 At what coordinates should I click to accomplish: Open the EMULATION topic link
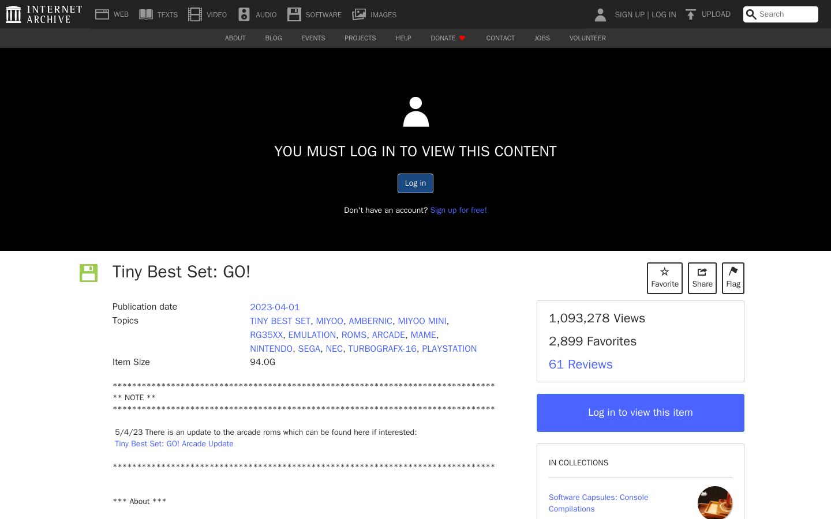pyautogui.click(x=312, y=335)
